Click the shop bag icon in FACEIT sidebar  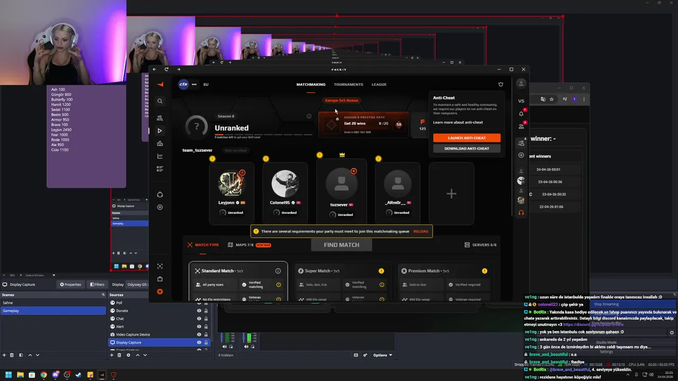(160, 279)
